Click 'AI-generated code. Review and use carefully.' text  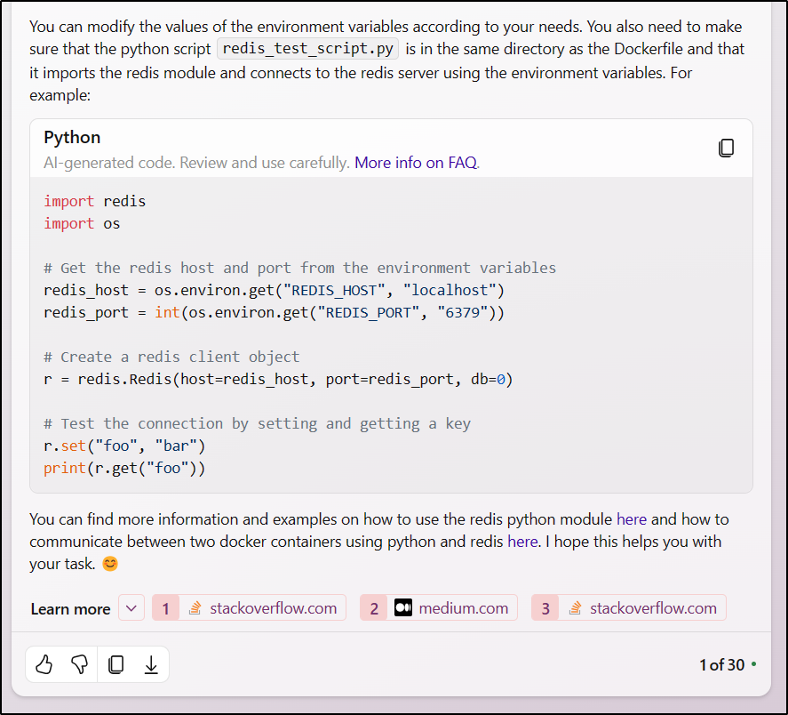point(196,163)
